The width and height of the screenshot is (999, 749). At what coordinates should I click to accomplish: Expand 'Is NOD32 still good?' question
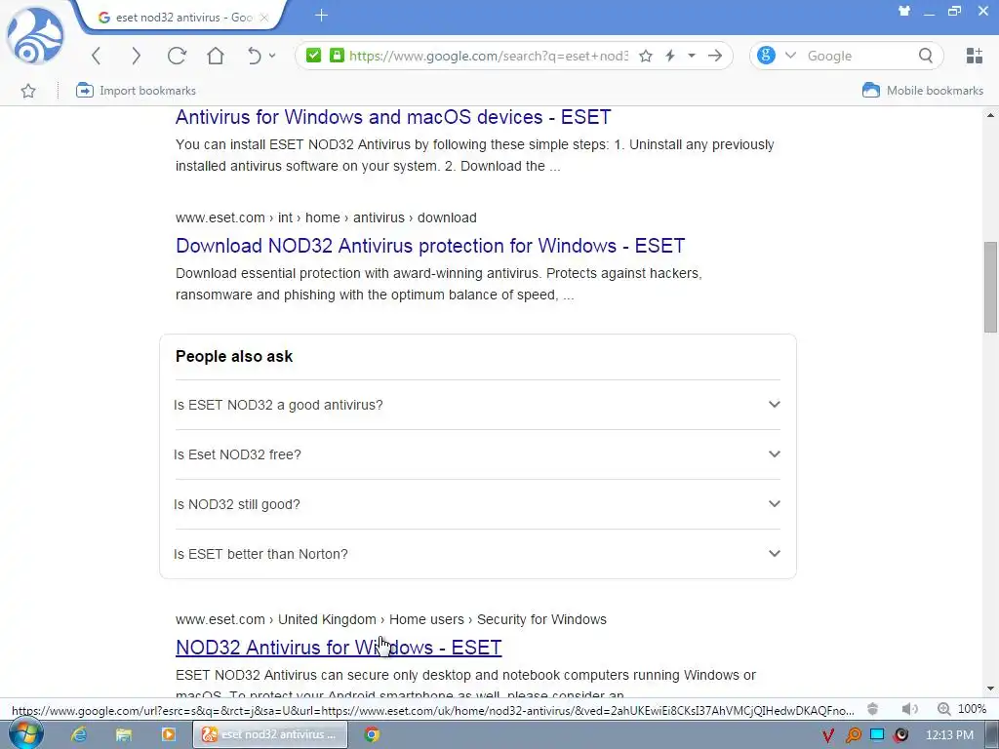click(x=477, y=504)
